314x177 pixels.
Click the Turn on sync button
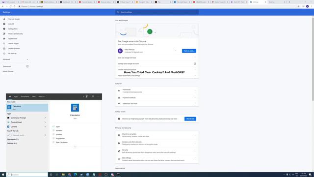point(189,51)
